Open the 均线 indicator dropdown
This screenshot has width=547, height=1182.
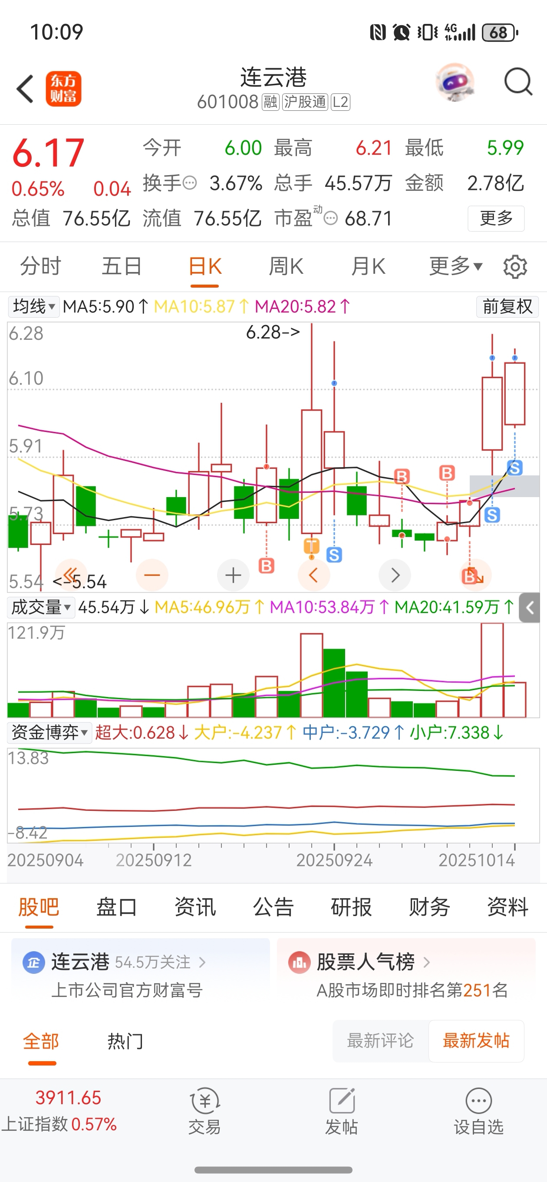point(33,306)
